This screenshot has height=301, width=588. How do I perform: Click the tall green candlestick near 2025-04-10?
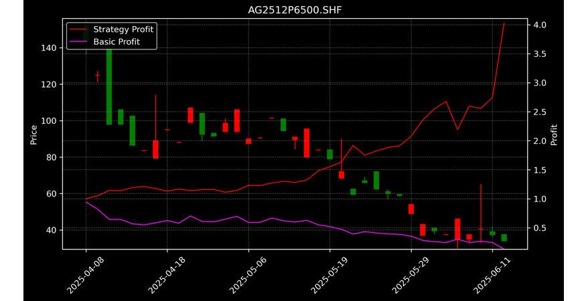point(109,86)
